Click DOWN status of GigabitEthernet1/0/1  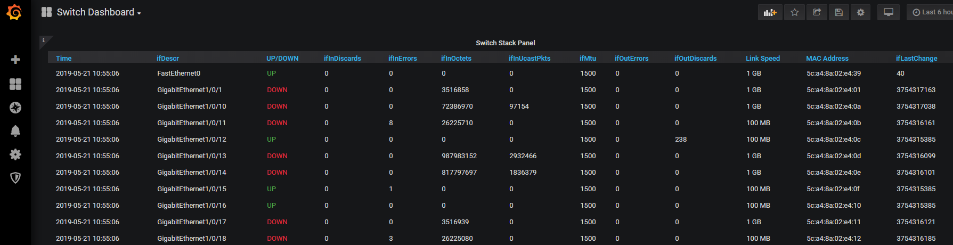(x=278, y=90)
